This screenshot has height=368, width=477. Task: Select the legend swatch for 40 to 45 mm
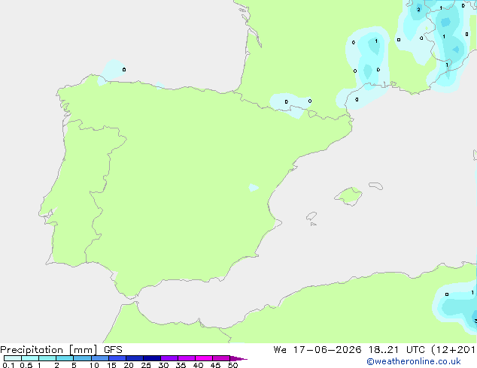[204, 358]
